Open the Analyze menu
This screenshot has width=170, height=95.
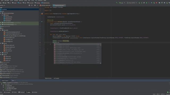coord(16,1)
